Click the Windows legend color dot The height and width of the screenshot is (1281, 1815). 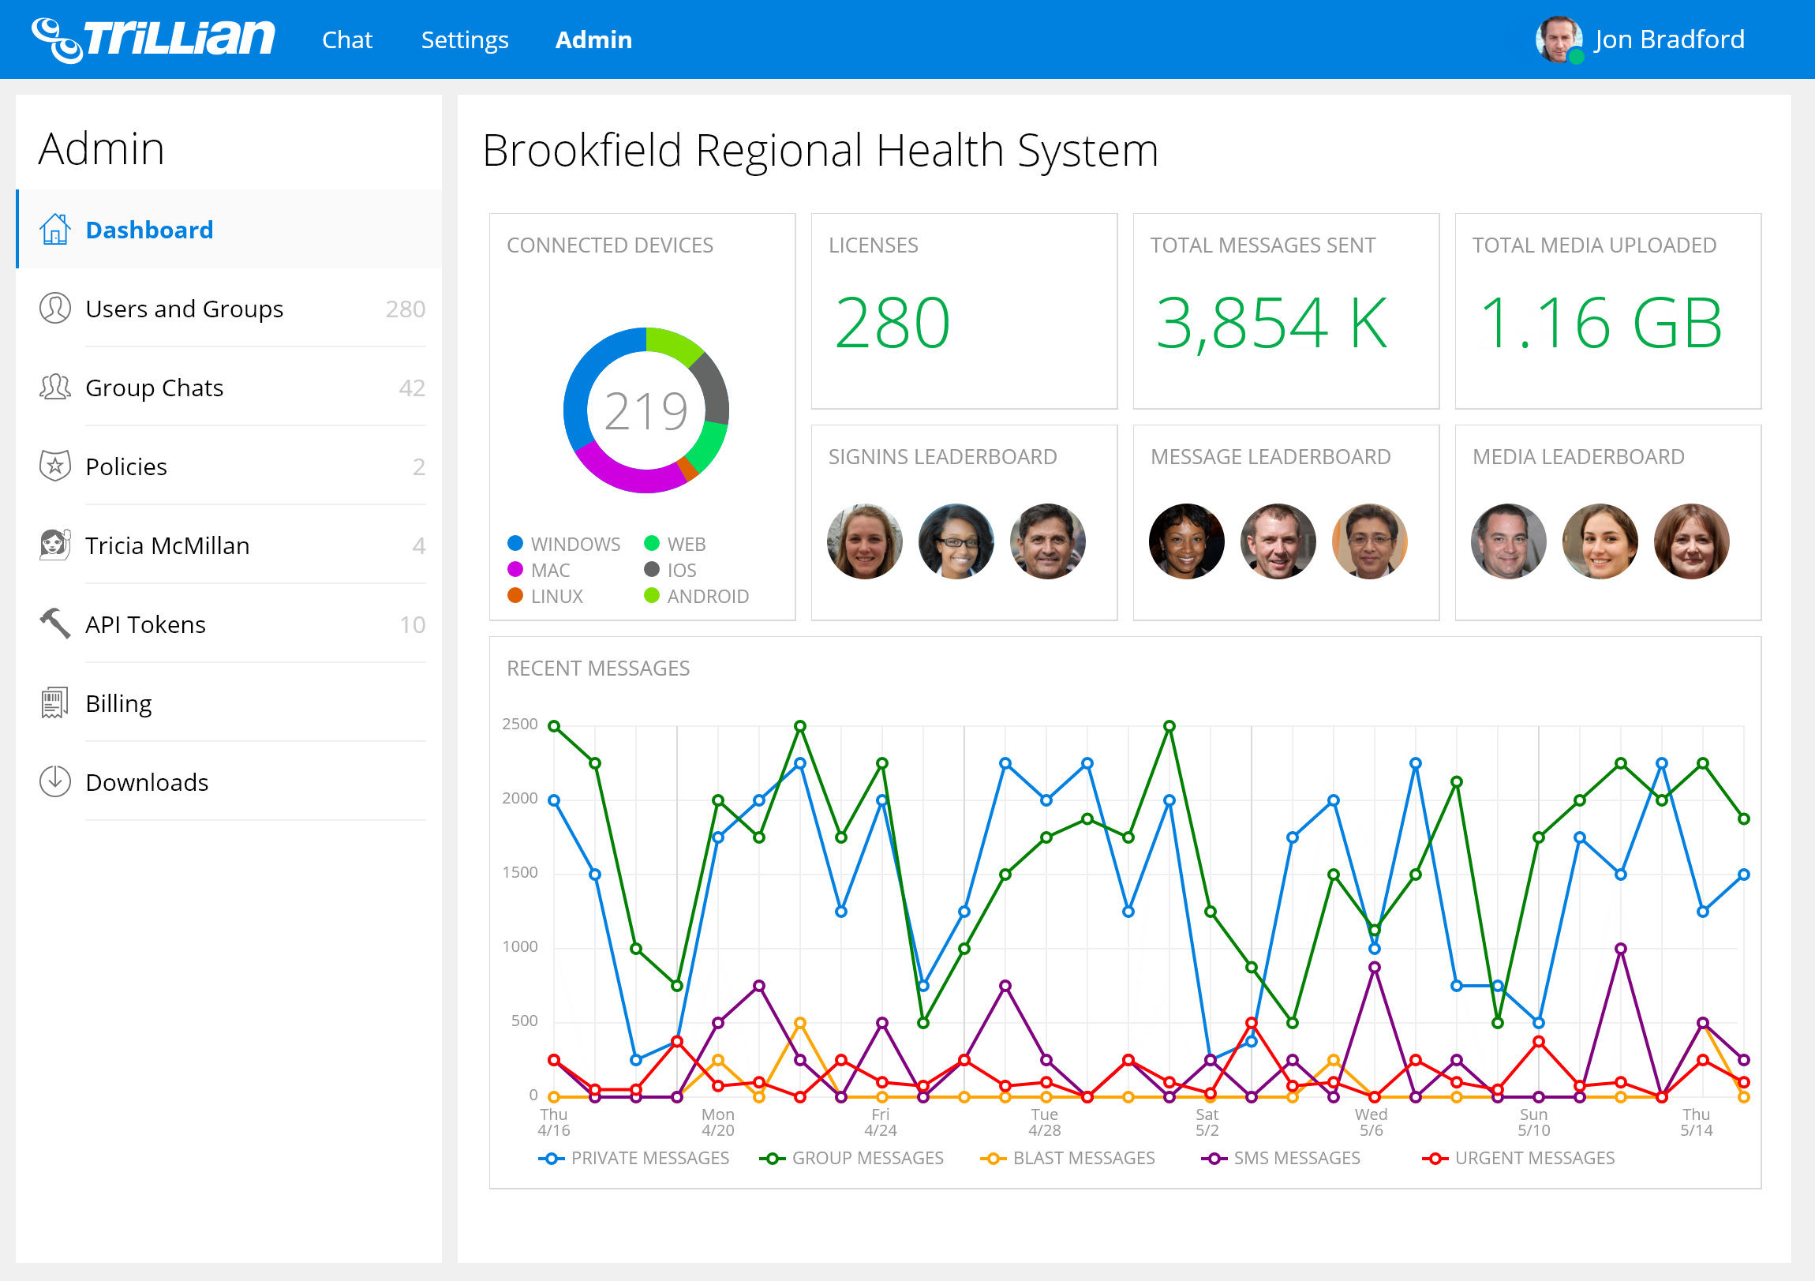(x=515, y=543)
